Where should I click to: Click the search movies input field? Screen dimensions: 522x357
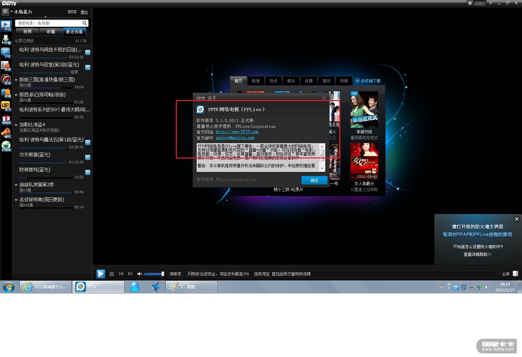[x=48, y=23]
